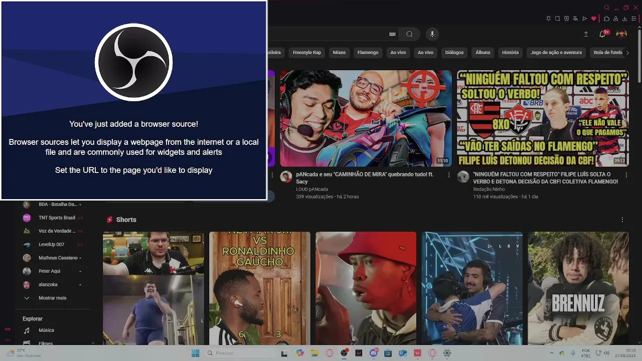The height and width of the screenshot is (361, 642).
Task: Open YouTube notifications bell
Action: pos(602,34)
